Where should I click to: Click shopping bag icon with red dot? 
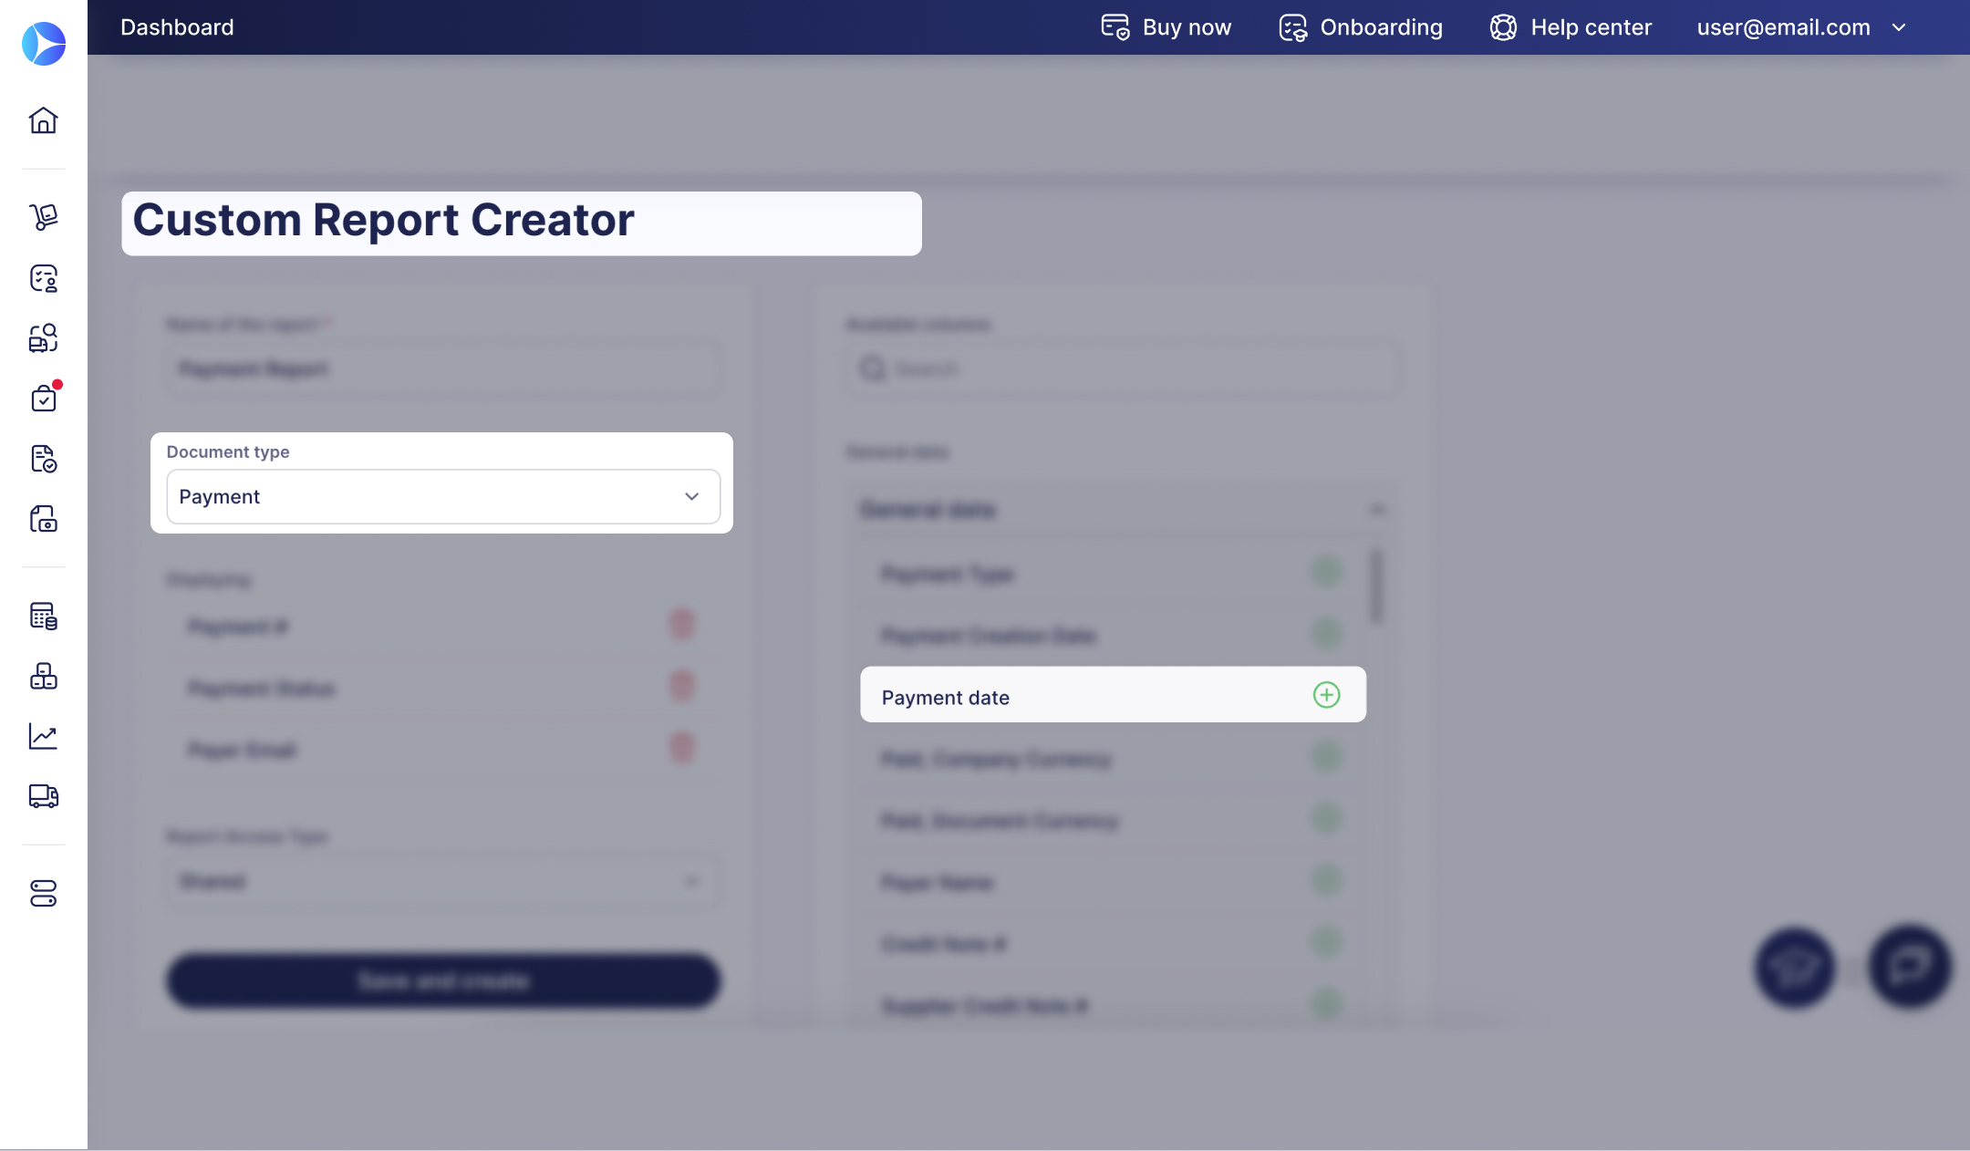click(43, 399)
